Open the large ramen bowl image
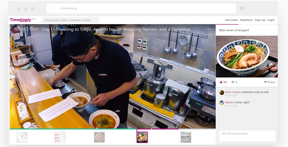The height and width of the screenshot is (147, 288). (x=247, y=57)
